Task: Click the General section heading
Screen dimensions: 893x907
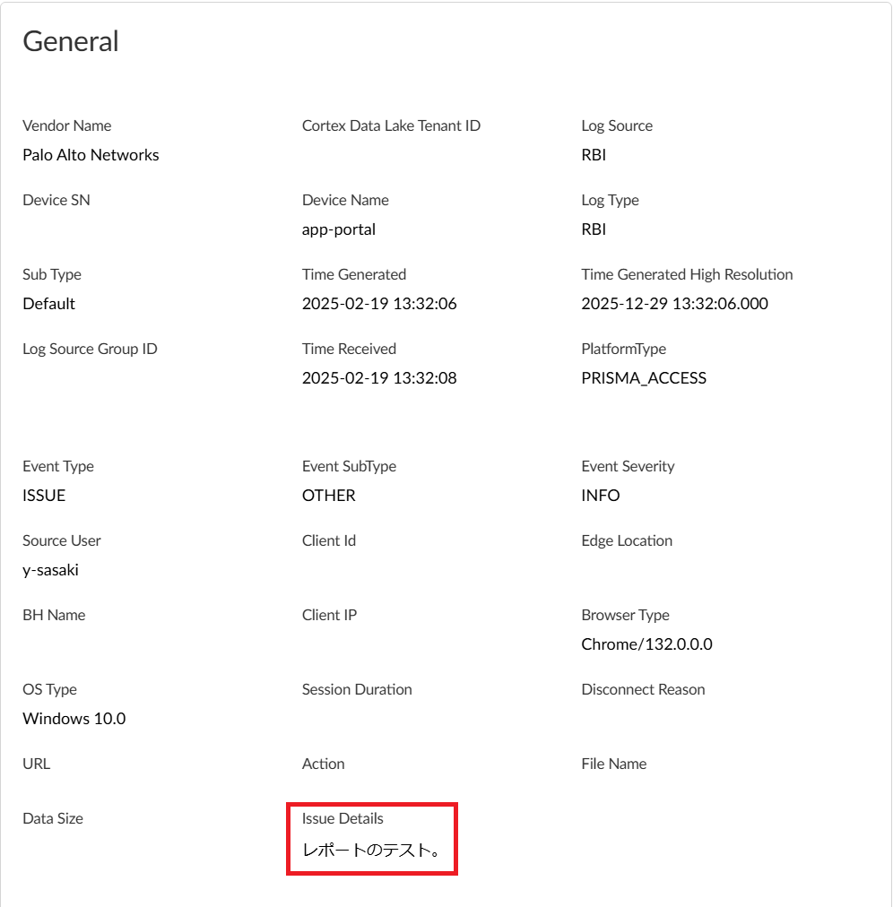Action: tap(71, 41)
